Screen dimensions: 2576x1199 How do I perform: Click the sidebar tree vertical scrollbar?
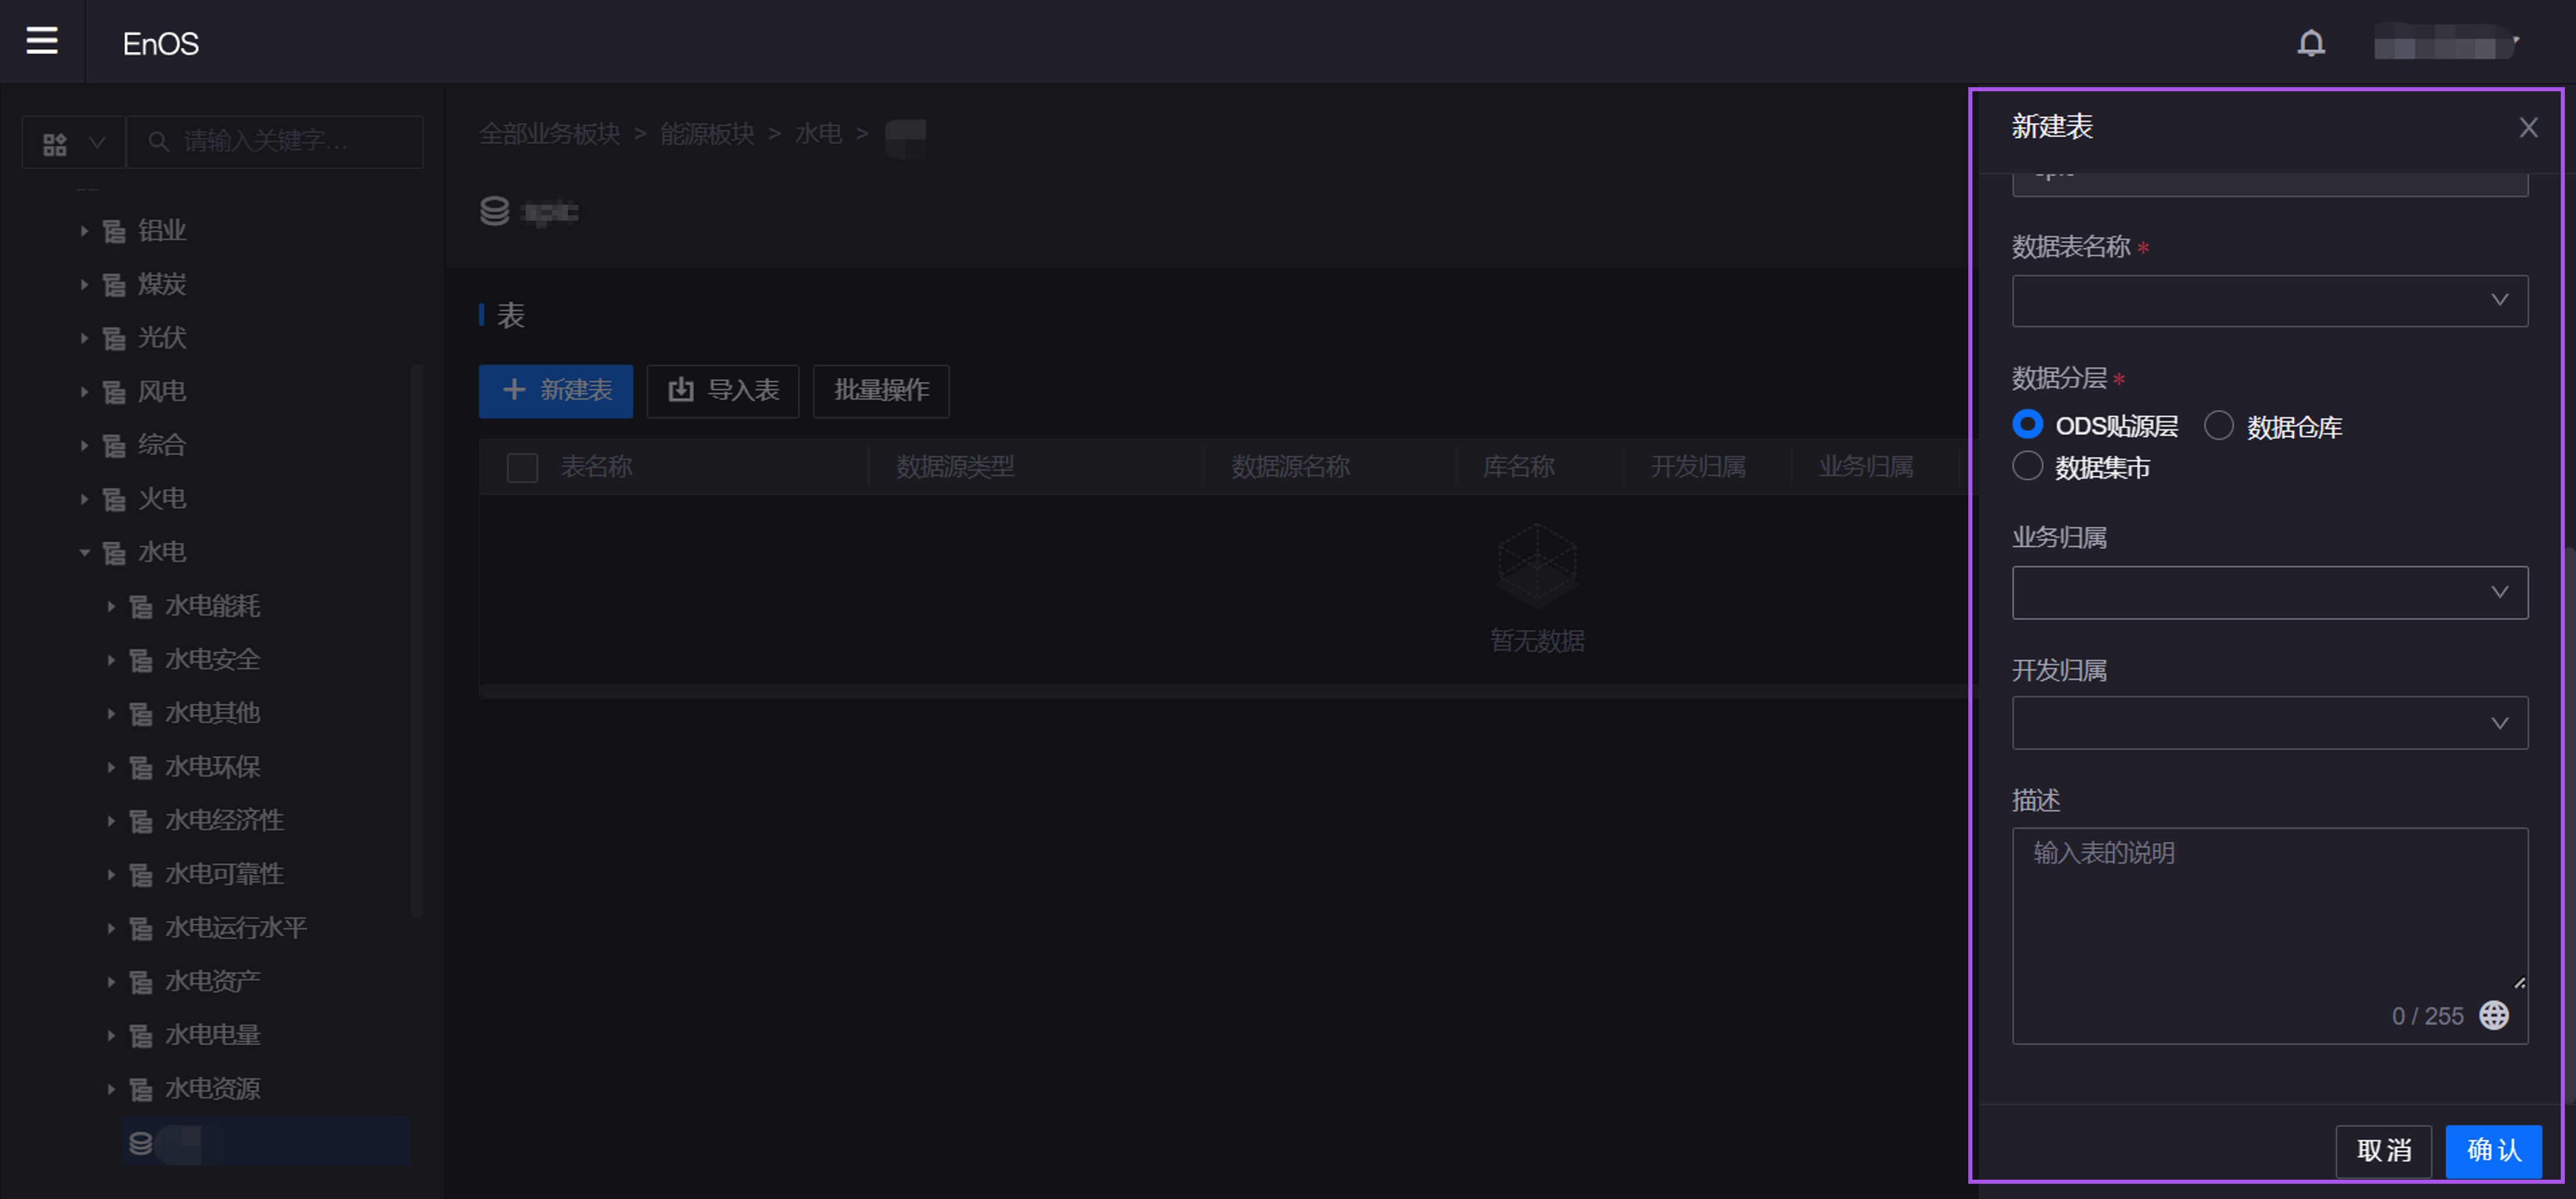click(x=418, y=640)
